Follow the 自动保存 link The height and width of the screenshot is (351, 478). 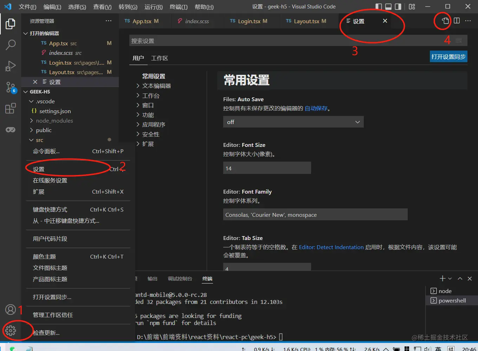point(316,108)
